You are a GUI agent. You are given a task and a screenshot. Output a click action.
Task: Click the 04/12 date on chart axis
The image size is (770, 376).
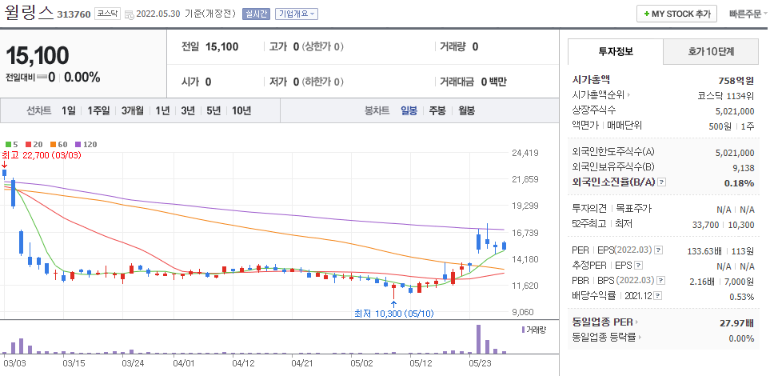click(243, 363)
